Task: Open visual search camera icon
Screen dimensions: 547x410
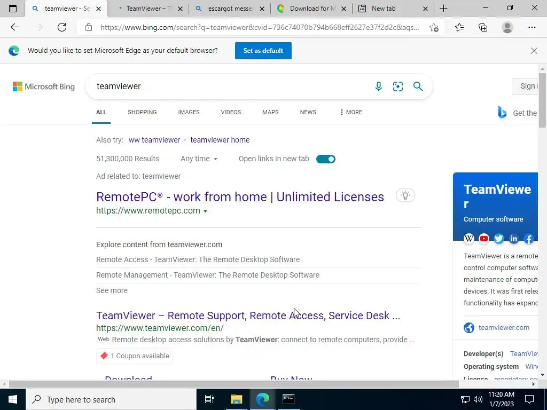Action: (397, 86)
